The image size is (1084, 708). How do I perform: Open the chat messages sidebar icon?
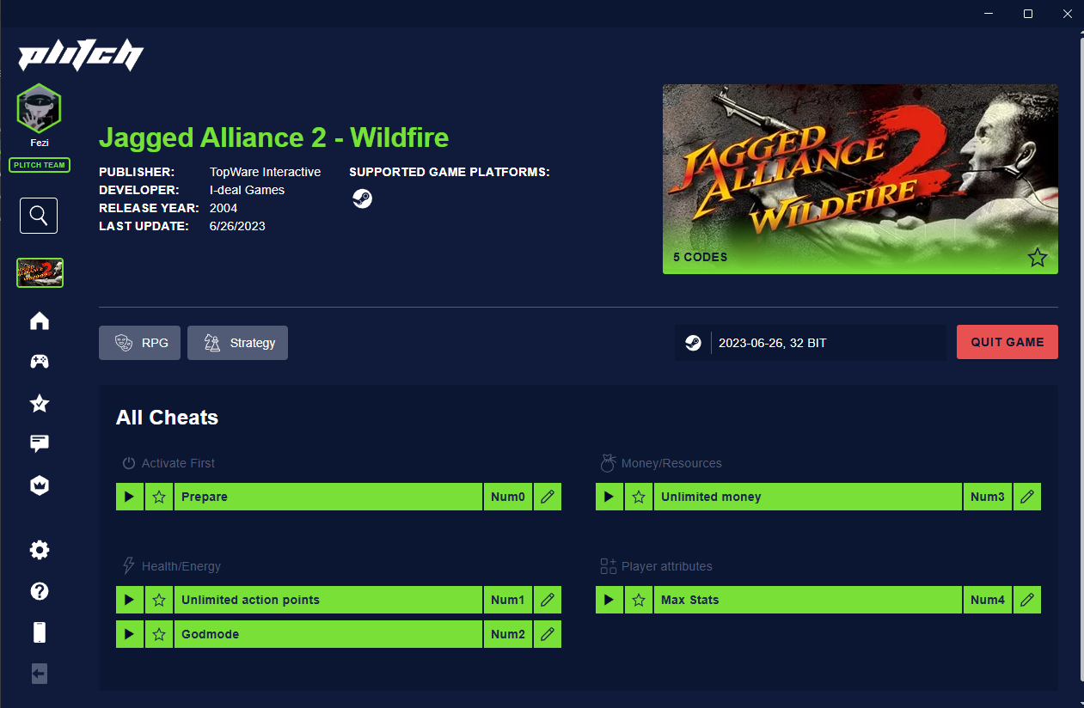40,443
